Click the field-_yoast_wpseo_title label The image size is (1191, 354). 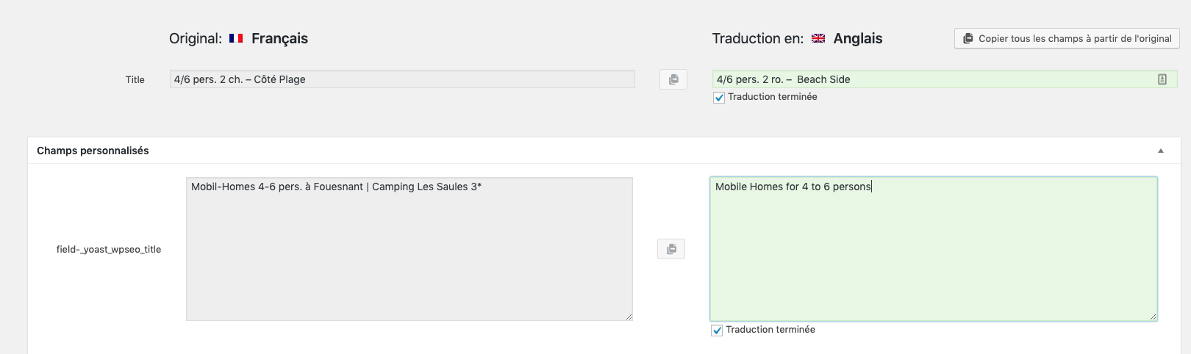pyautogui.click(x=109, y=250)
